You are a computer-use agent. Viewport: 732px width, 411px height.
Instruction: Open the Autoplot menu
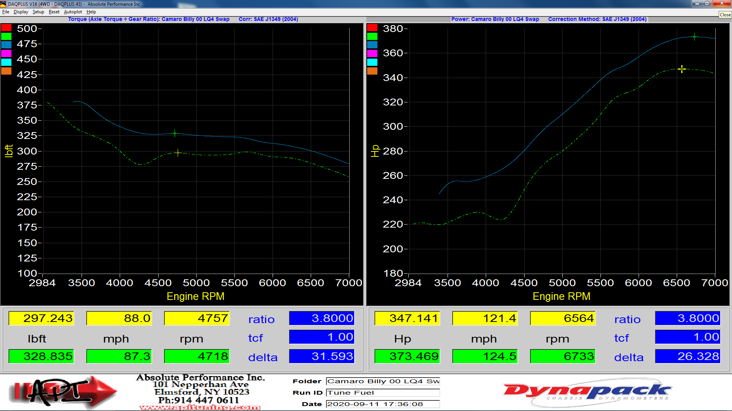click(73, 12)
